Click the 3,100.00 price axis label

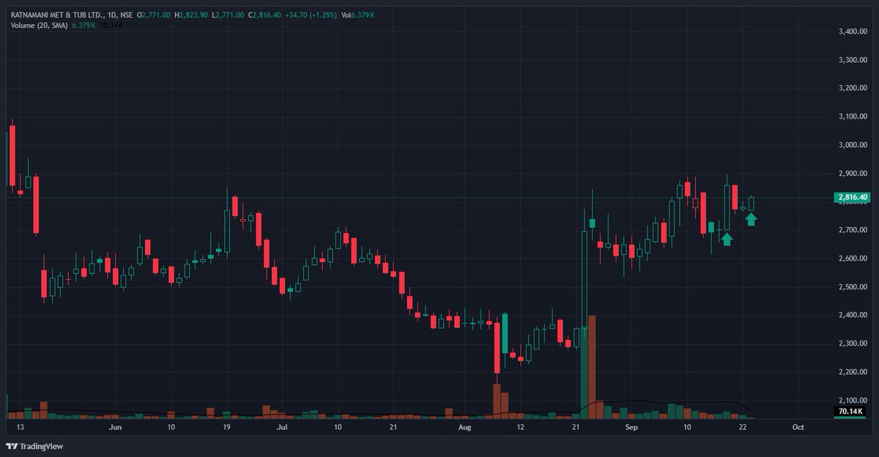853,116
